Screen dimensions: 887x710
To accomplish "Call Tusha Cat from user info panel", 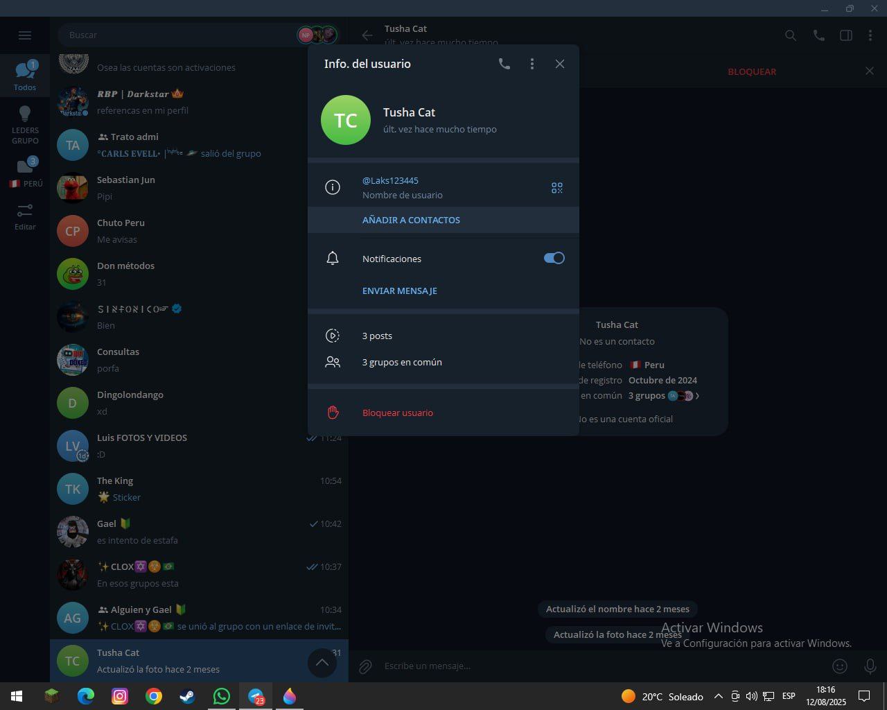I will pos(504,64).
